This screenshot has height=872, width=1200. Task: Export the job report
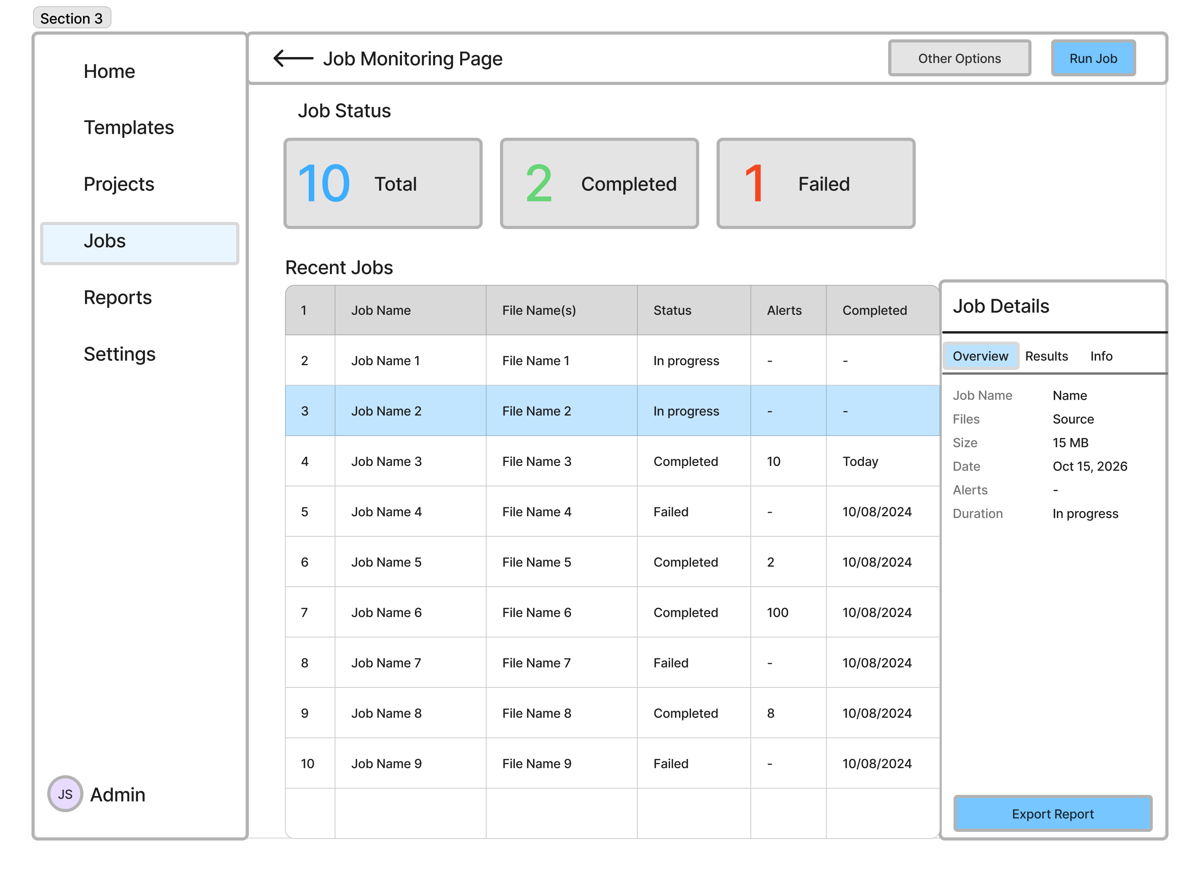click(x=1052, y=813)
